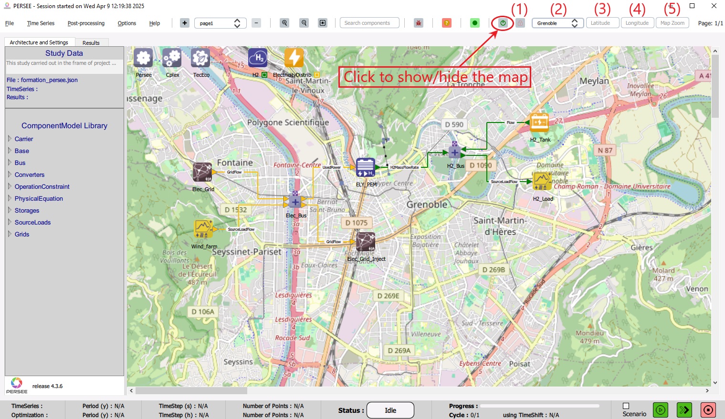Click the ComponentModel Library heading
The width and height of the screenshot is (725, 419).
pyautogui.click(x=64, y=126)
